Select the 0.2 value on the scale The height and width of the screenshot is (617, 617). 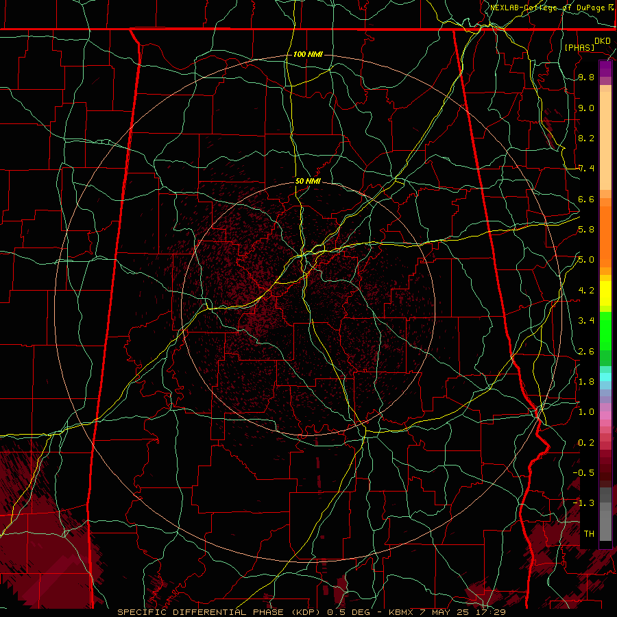coord(586,442)
